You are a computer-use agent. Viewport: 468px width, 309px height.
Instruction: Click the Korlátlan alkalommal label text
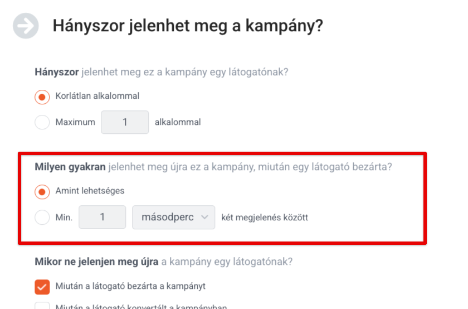click(97, 96)
